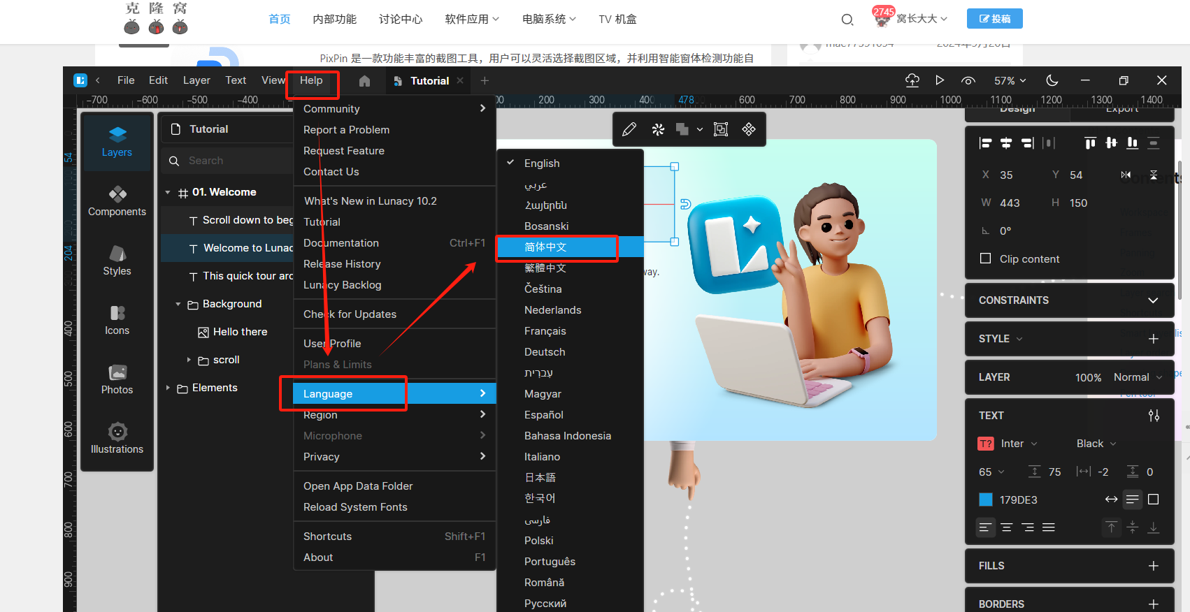
Task: Click the cloud upload icon
Action: click(912, 80)
